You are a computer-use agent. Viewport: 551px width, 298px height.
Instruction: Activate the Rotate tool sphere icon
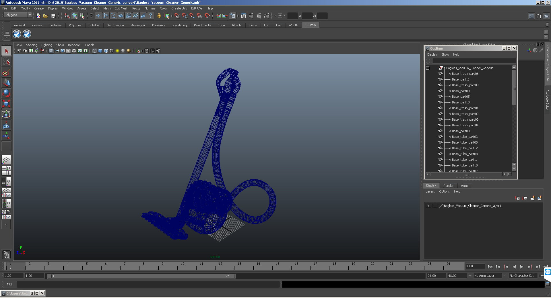tap(6, 93)
